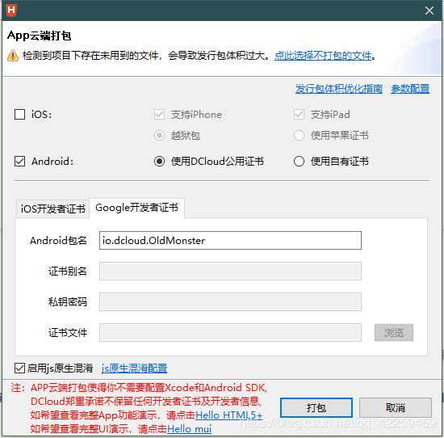Disable the 启用js原生混淆 checkbox
Image resolution: width=444 pixels, height=438 pixels.
20,369
